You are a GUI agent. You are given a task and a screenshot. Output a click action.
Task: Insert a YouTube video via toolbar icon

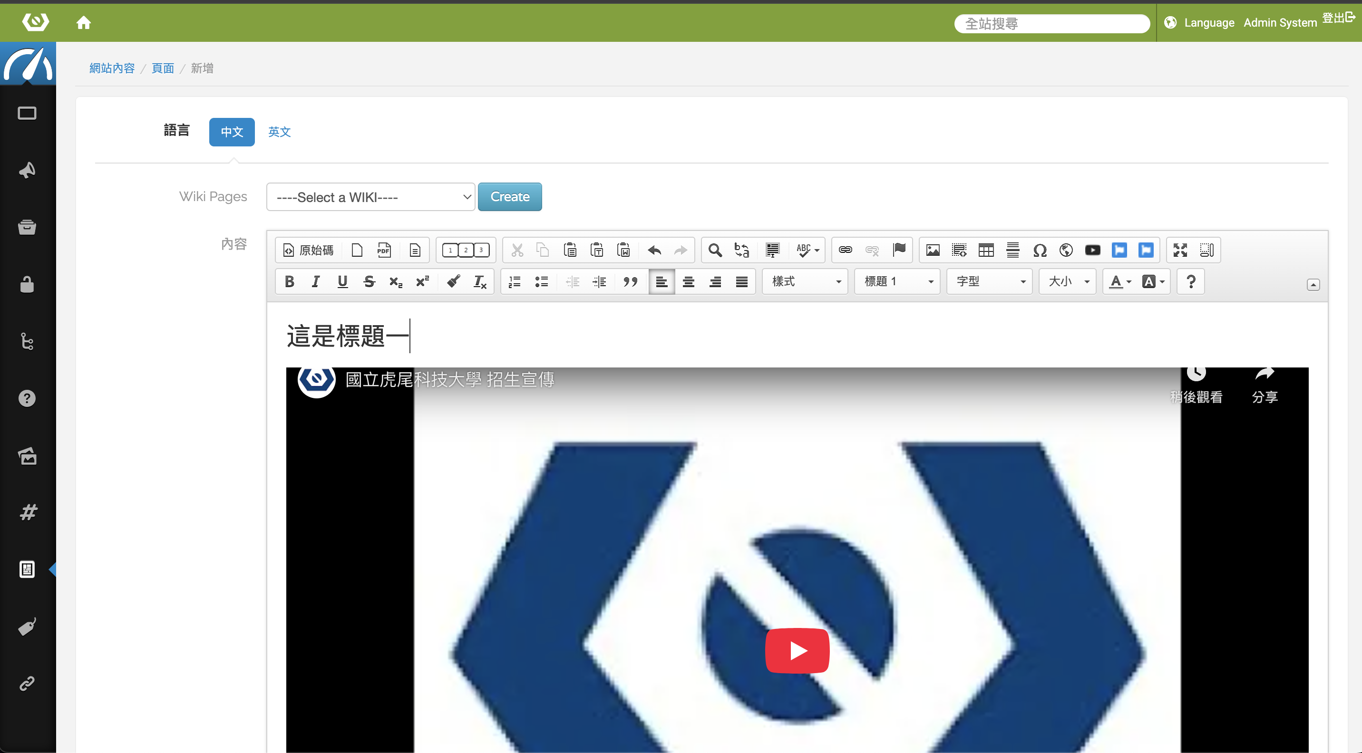click(1092, 250)
